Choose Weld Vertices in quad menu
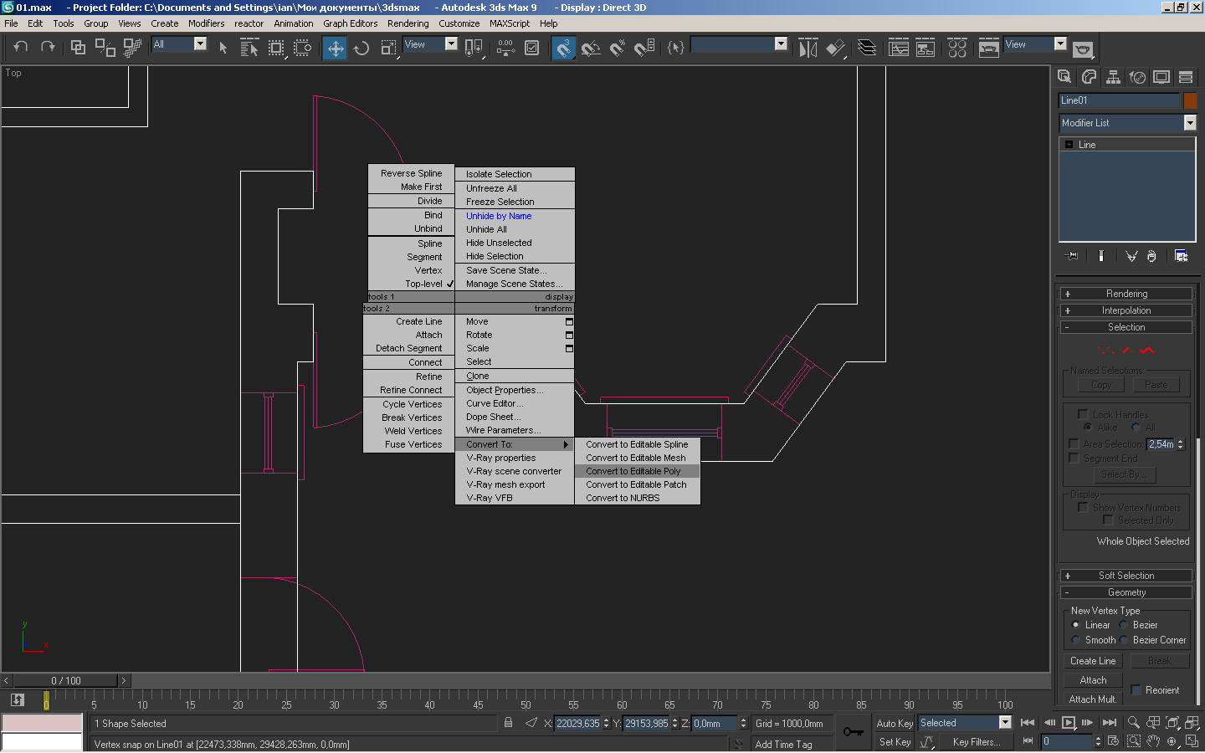Screen dimensions: 1205x753 point(409,431)
